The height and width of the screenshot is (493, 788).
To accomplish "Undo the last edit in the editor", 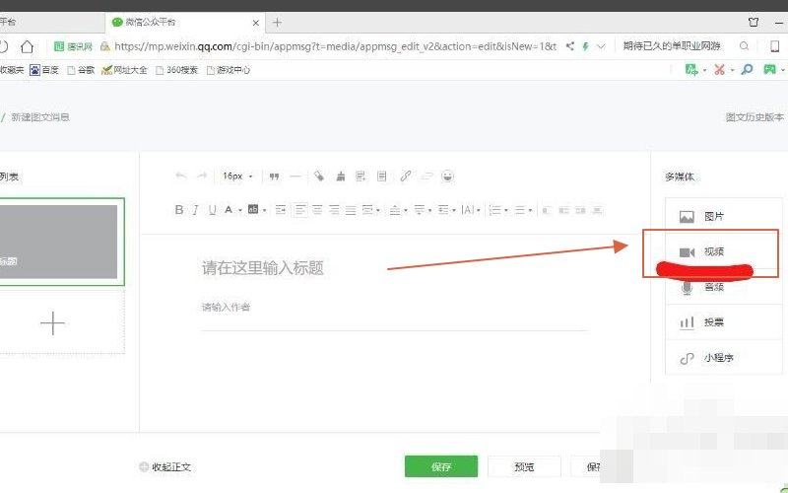I will [x=181, y=176].
